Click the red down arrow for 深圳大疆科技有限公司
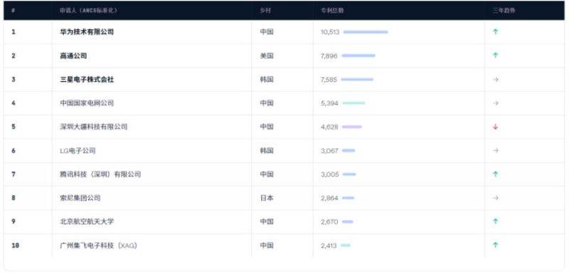Image resolution: width=569 pixels, height=274 pixels. 495,127
